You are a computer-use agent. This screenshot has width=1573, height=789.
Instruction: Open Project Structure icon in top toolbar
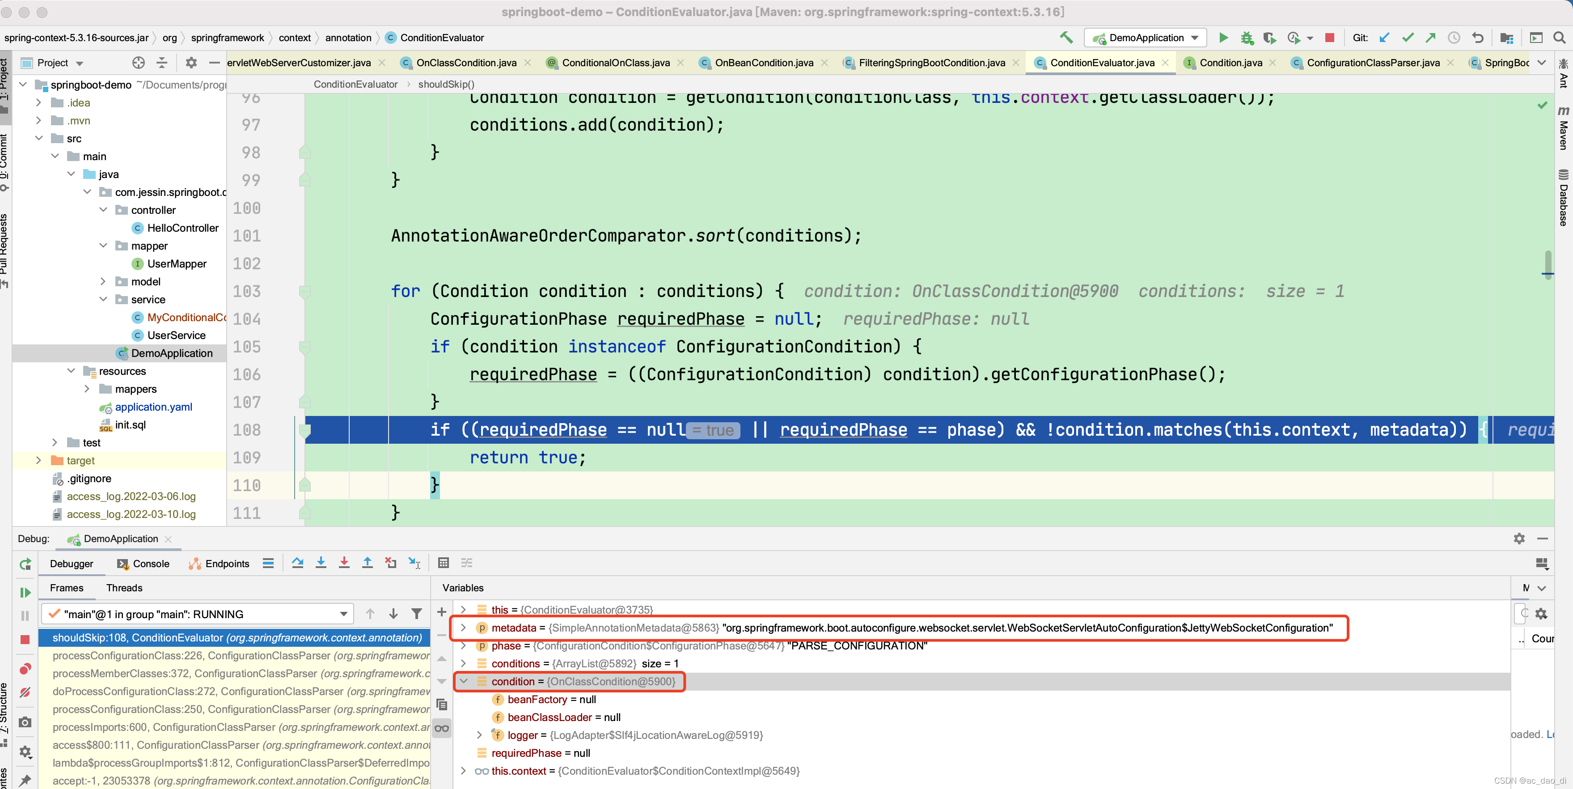1506,38
